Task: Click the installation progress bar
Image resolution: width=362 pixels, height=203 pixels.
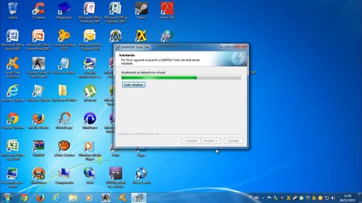Action: tap(181, 78)
